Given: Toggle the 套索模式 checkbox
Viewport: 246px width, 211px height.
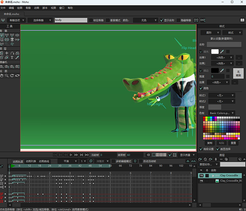Looking at the screenshot, I should click(x=108, y=20).
